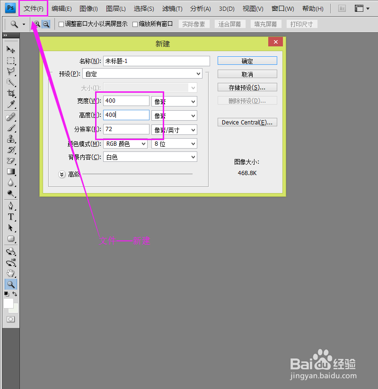The width and height of the screenshot is (378, 389).
Task: Select the Rounded Rectangle shape tool
Action: (x=11, y=239)
